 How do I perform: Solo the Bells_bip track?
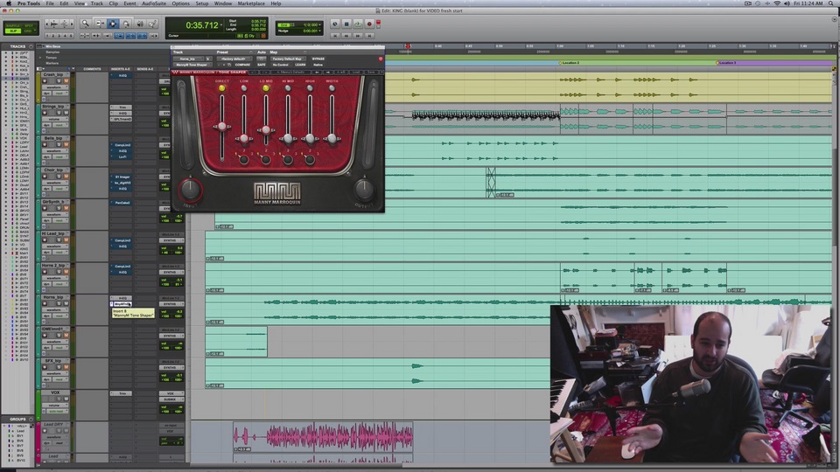point(59,144)
